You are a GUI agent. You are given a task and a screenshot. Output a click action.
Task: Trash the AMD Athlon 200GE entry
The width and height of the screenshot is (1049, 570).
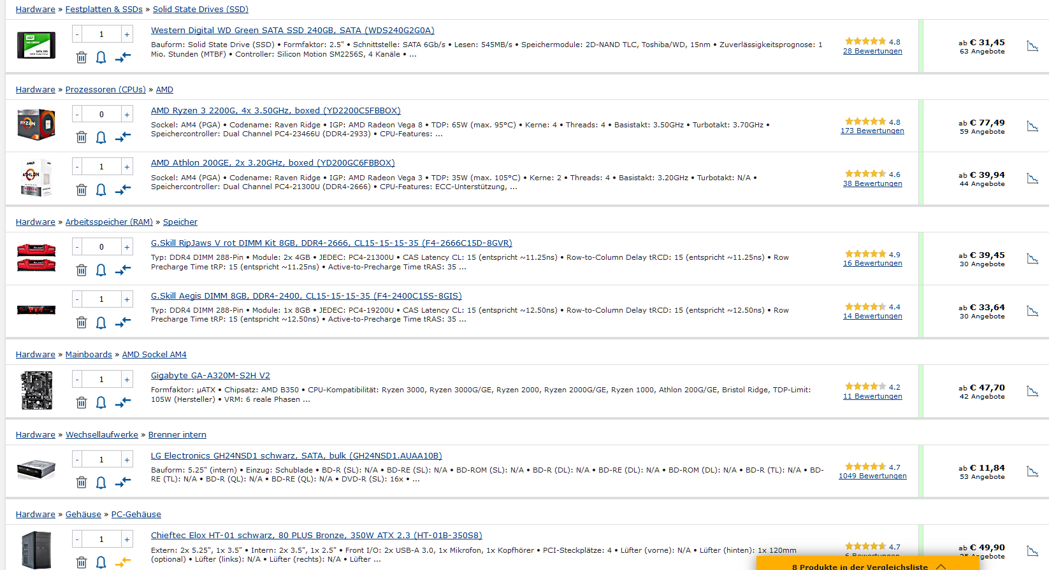point(82,190)
